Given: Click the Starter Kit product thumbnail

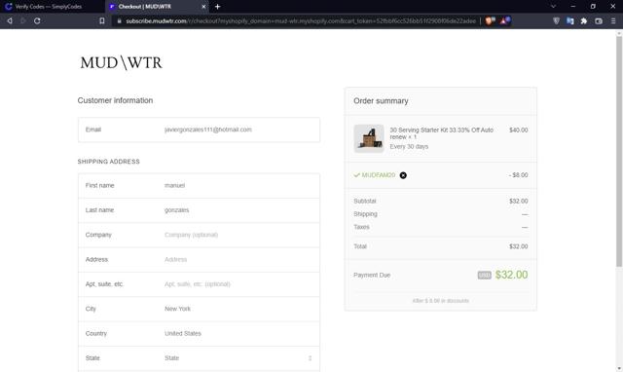Looking at the screenshot, I should pyautogui.click(x=369, y=138).
